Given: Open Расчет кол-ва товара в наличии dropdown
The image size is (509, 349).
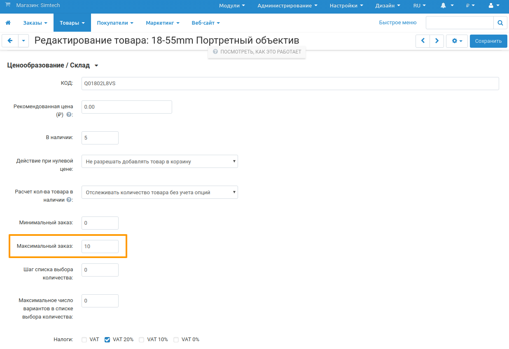Looking at the screenshot, I should tap(159, 192).
